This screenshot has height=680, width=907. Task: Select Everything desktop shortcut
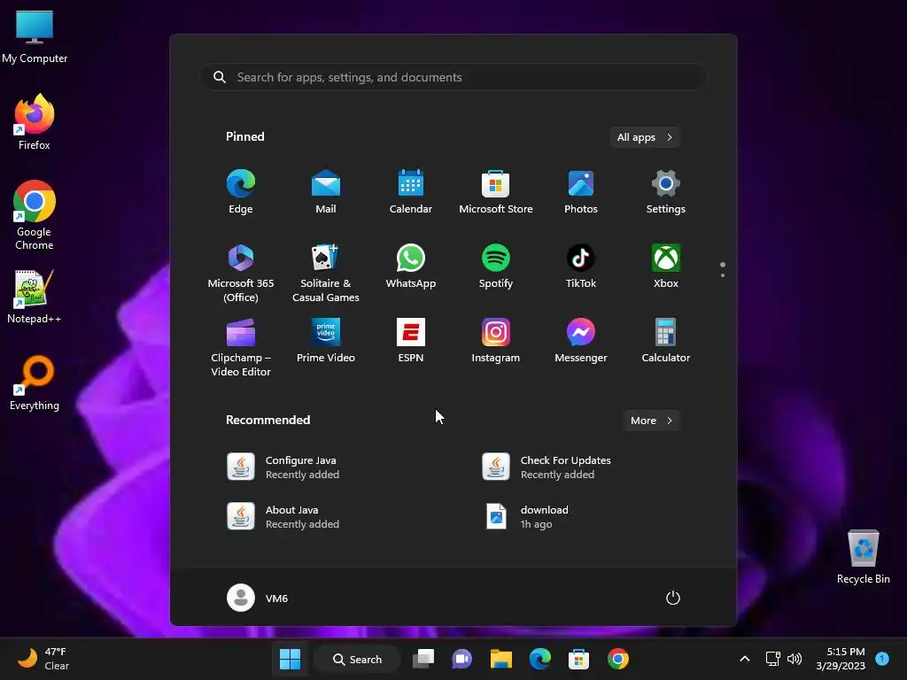coord(35,383)
